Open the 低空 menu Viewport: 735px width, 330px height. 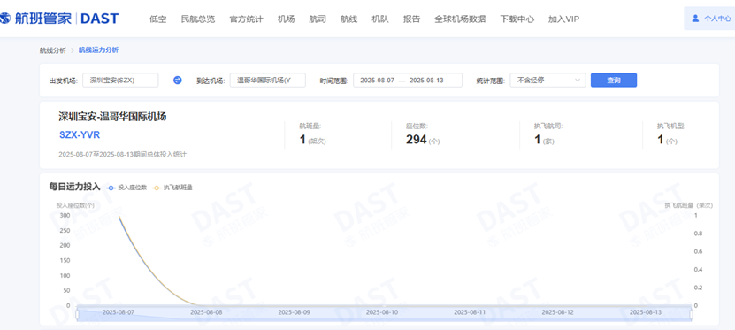[158, 19]
